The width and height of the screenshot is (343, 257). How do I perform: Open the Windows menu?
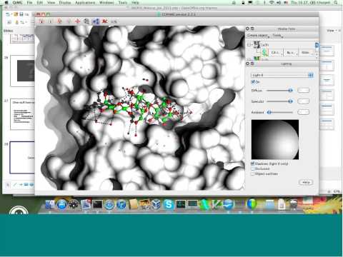106,3
